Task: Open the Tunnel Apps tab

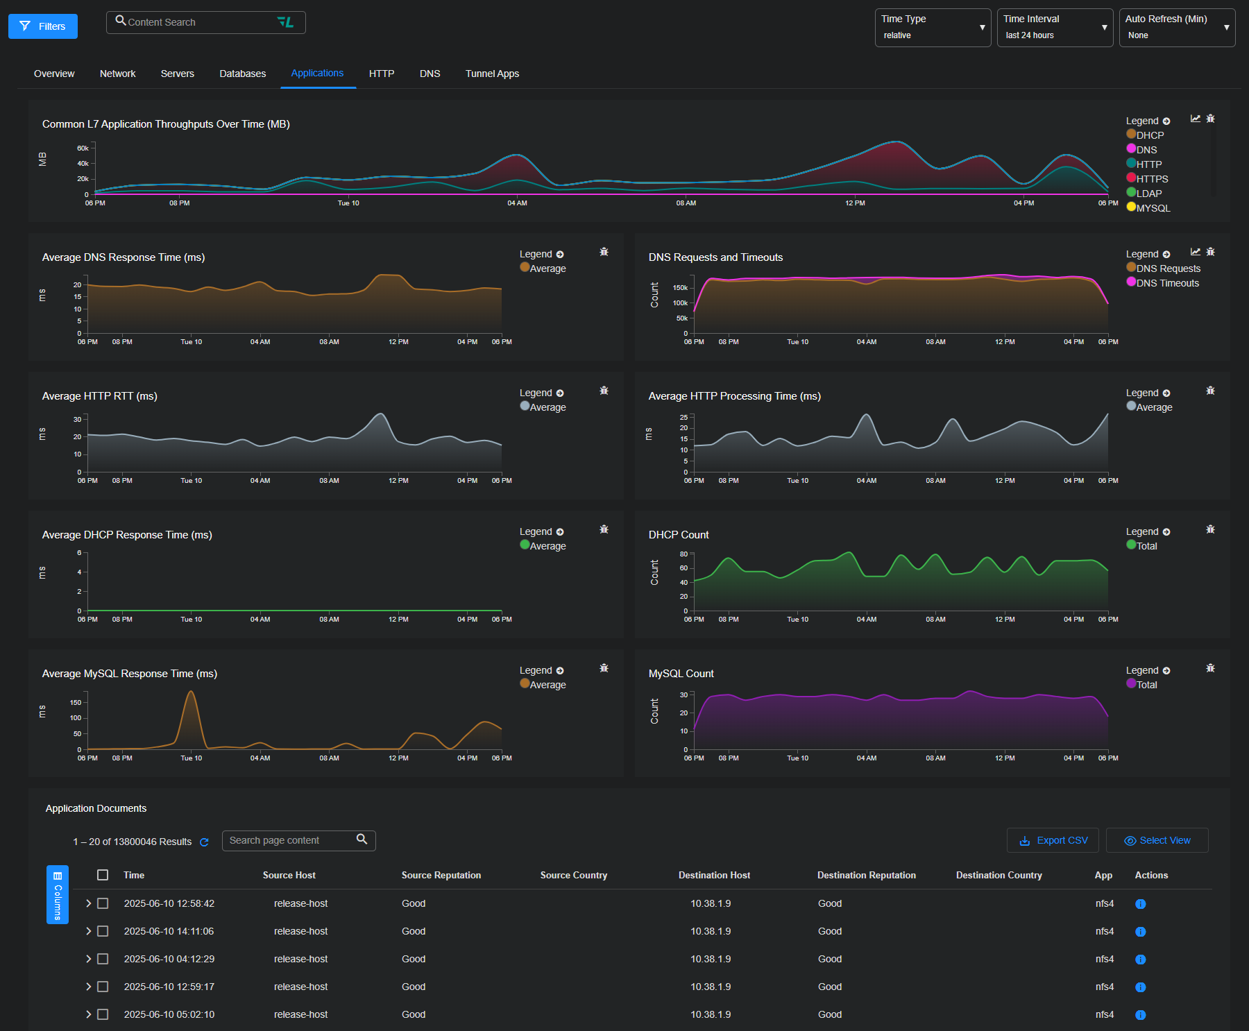Action: click(x=492, y=74)
